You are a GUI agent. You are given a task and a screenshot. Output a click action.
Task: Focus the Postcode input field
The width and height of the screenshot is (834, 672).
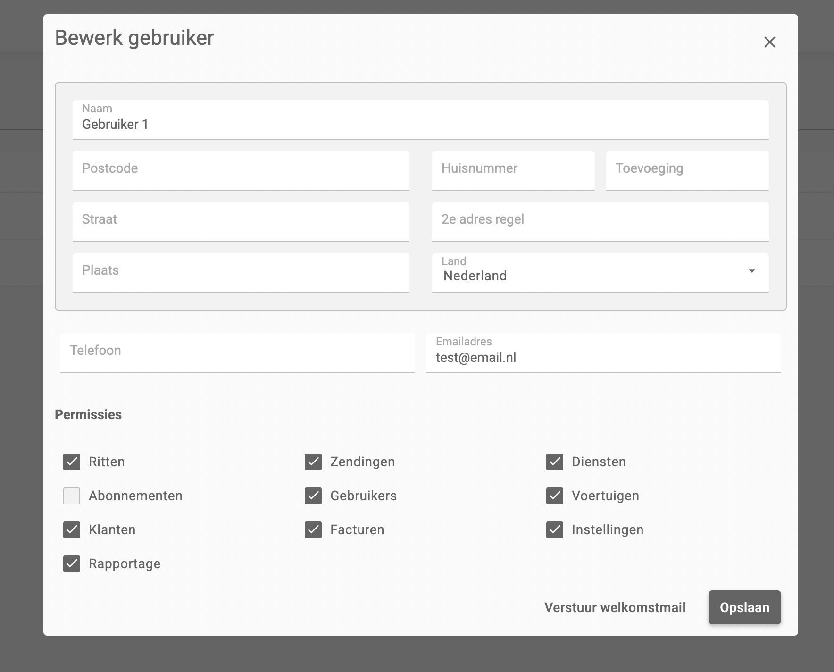click(x=241, y=170)
